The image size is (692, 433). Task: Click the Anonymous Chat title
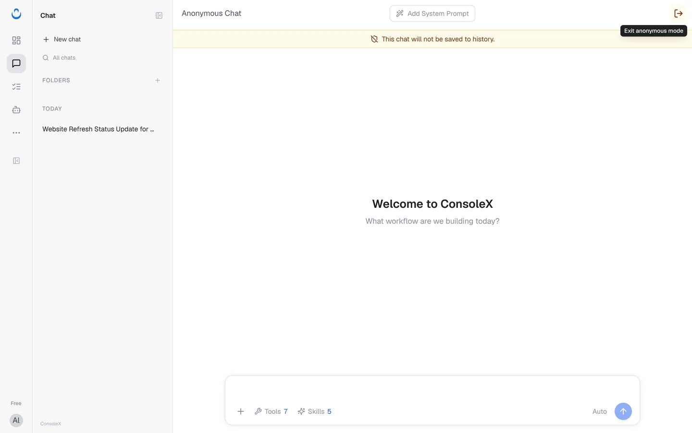coord(211,13)
